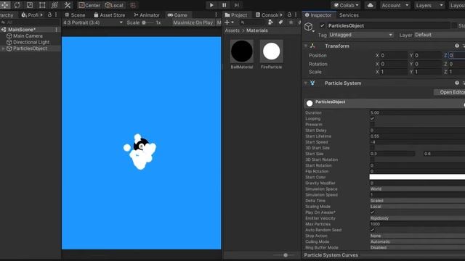Enable the Prewarm checkbox
Screen dimensions: 465x261
pos(372,125)
